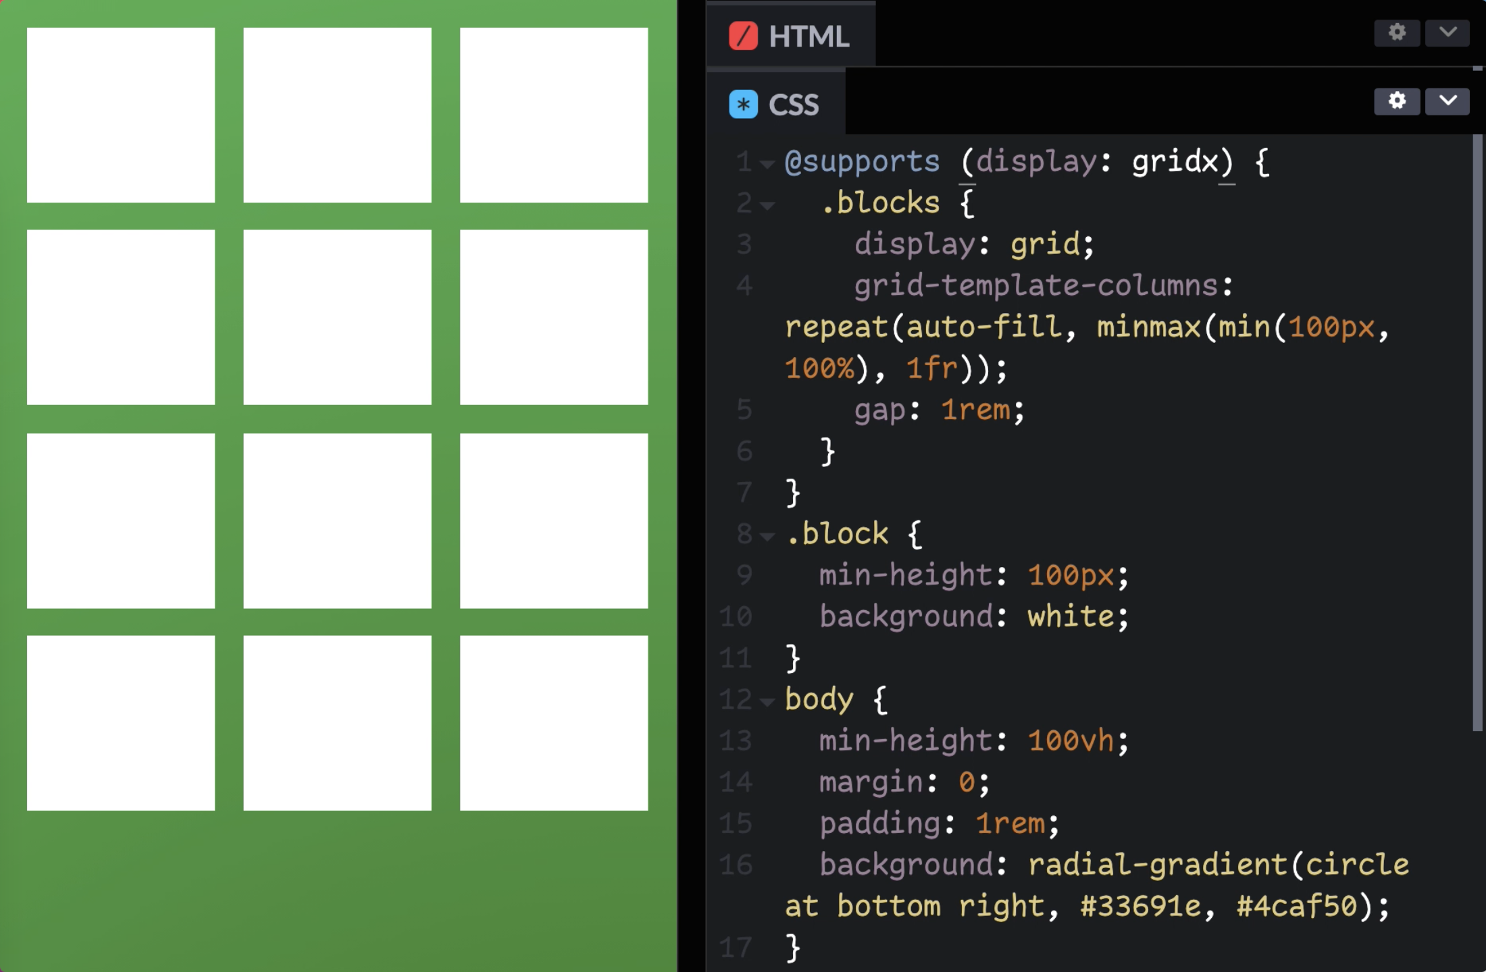The width and height of the screenshot is (1486, 972).
Task: Fold the .block rule at line 8
Action: pos(767,537)
